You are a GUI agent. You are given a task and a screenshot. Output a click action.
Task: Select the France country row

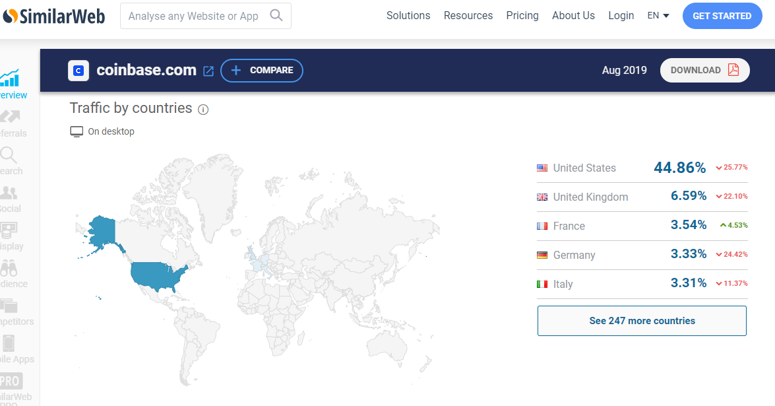[x=642, y=226]
